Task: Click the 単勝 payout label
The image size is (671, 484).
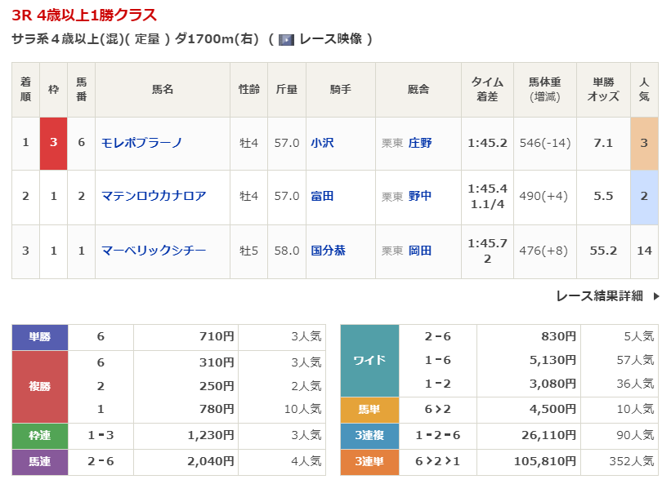Action: [40, 336]
